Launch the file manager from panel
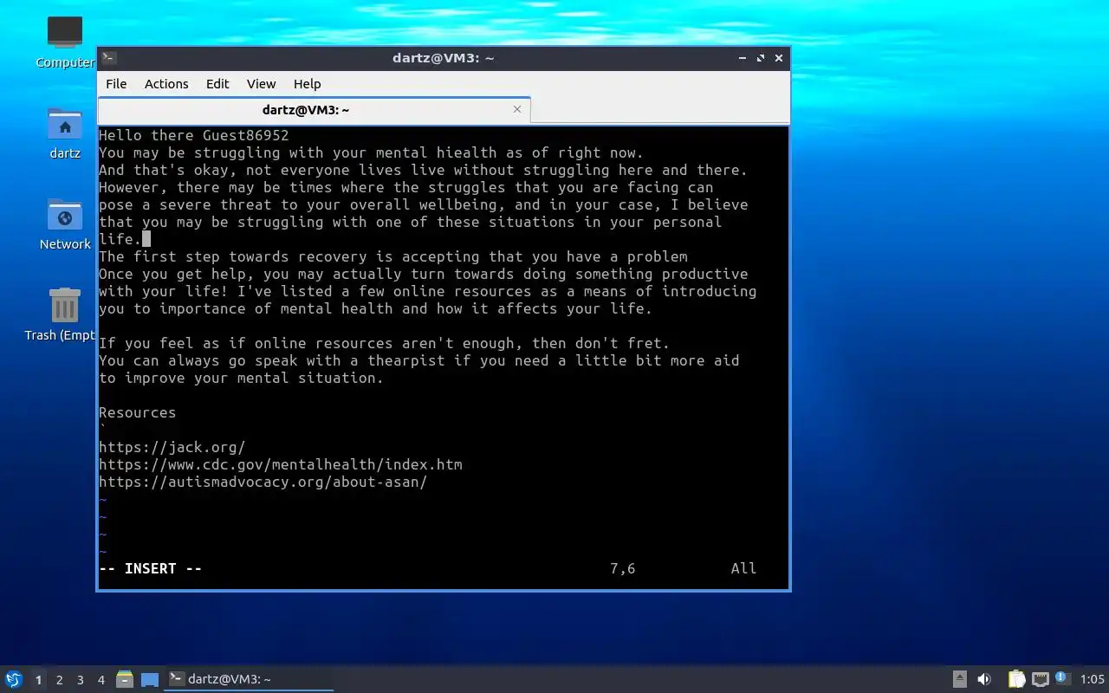This screenshot has height=693, width=1109. click(125, 679)
